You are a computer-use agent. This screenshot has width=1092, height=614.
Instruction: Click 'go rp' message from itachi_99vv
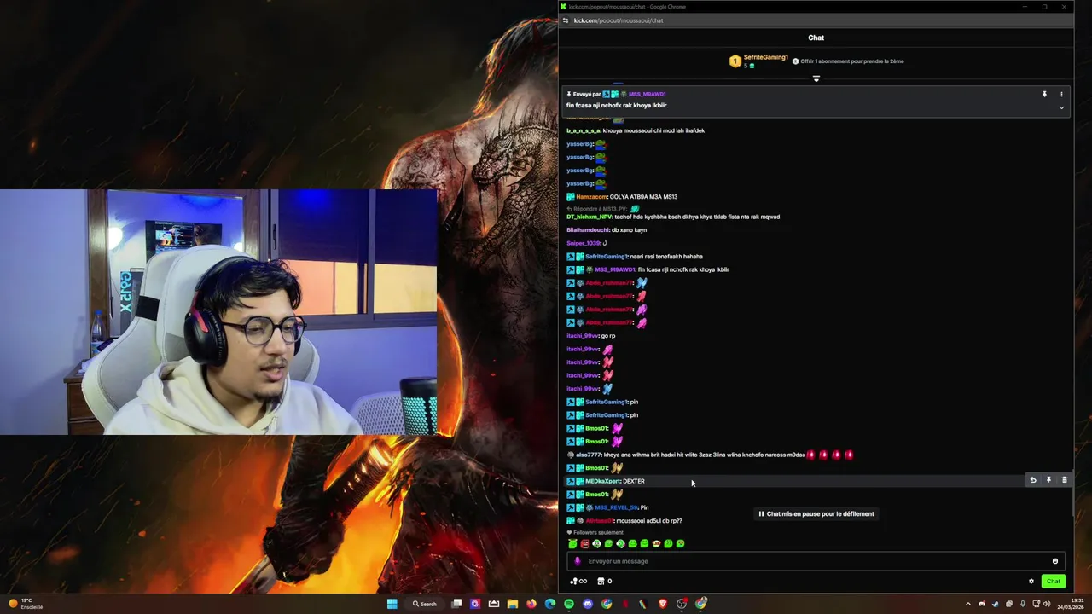point(608,336)
